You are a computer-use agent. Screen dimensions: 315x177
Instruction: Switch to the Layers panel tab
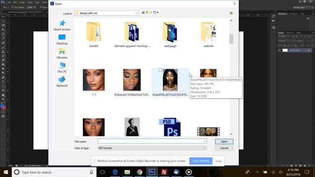281,33
